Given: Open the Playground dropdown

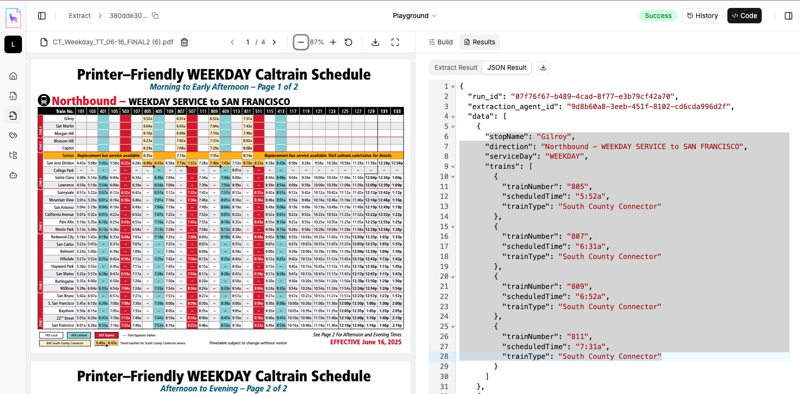Looking at the screenshot, I should (x=415, y=16).
